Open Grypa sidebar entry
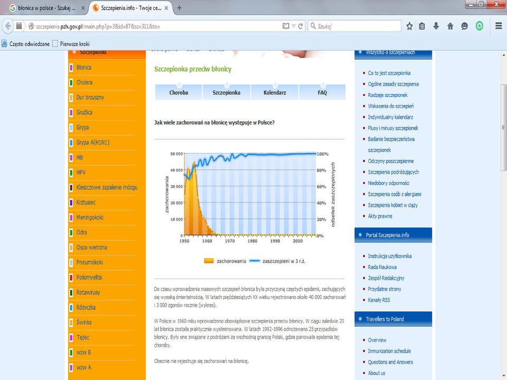507x380 pixels. pyautogui.click(x=82, y=127)
